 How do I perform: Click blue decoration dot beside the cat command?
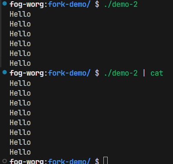coord(5,72)
